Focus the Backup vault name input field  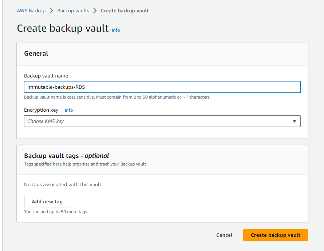pos(162,87)
